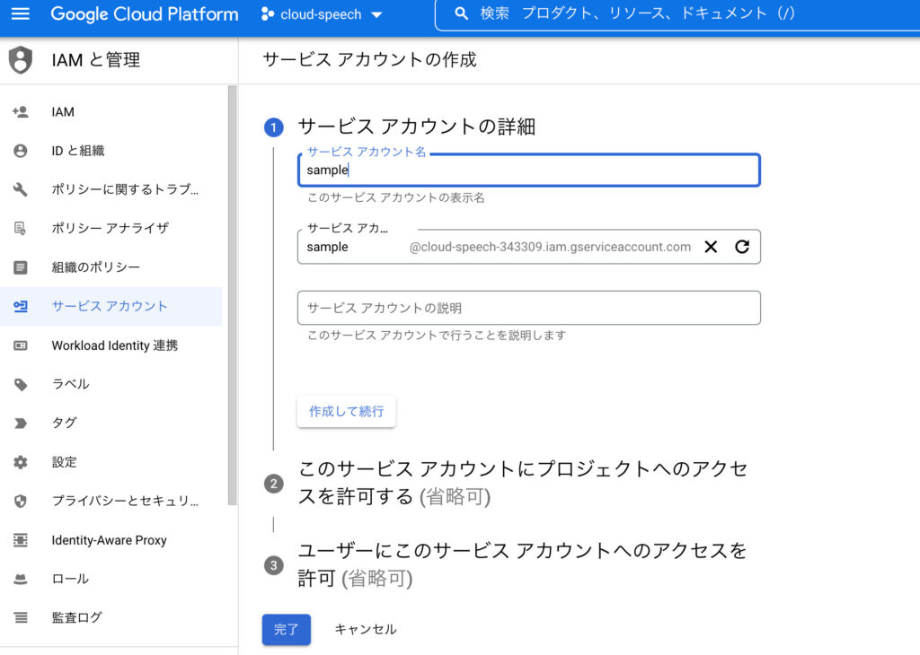
Task: Open the 設定 gear icon
Action: (20, 462)
